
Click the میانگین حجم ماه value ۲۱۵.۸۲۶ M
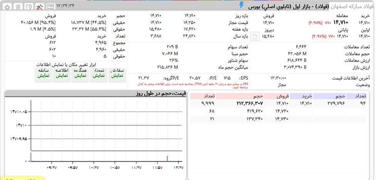coord(168,67)
